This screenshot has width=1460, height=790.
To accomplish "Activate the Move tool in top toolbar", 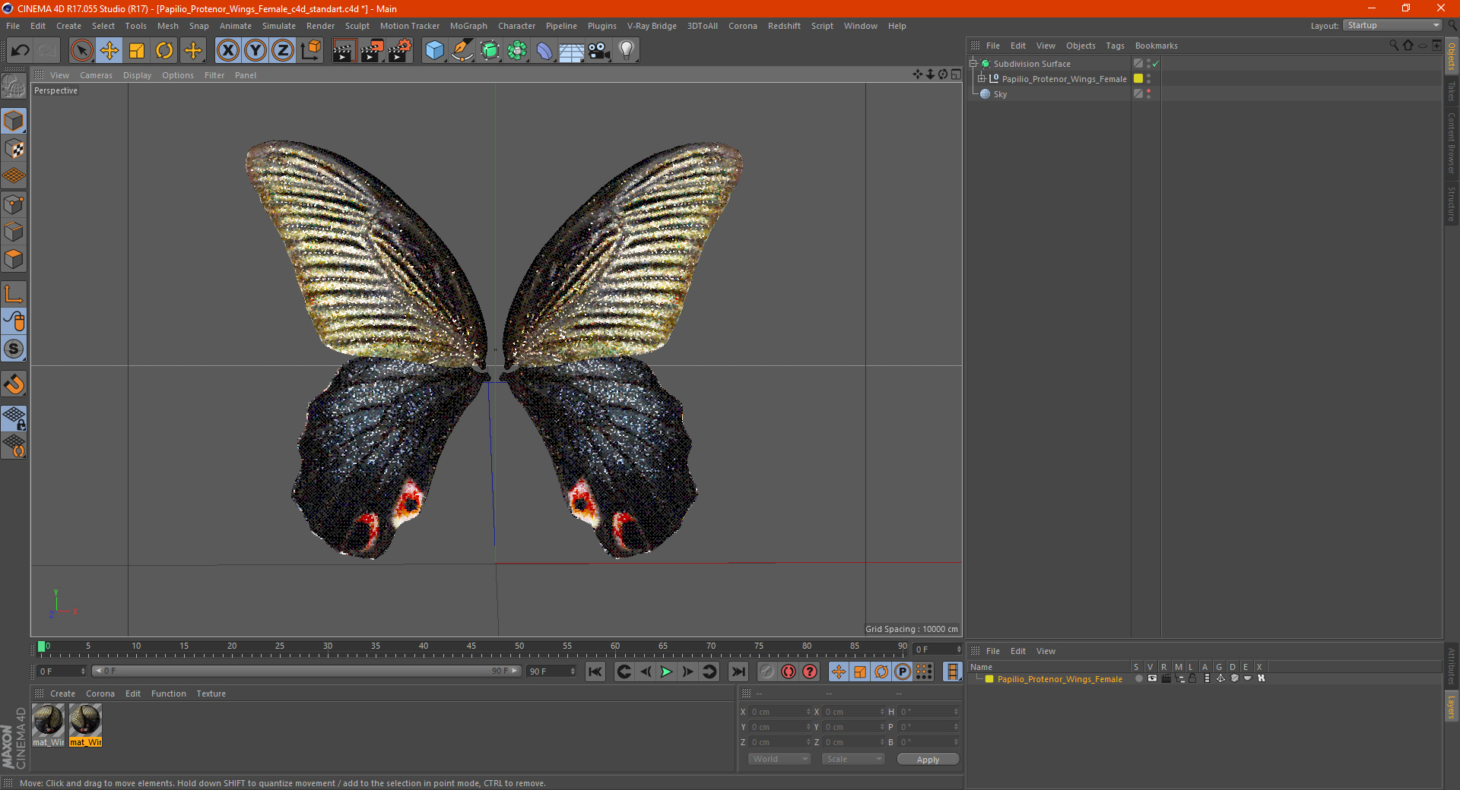I will (x=109, y=51).
